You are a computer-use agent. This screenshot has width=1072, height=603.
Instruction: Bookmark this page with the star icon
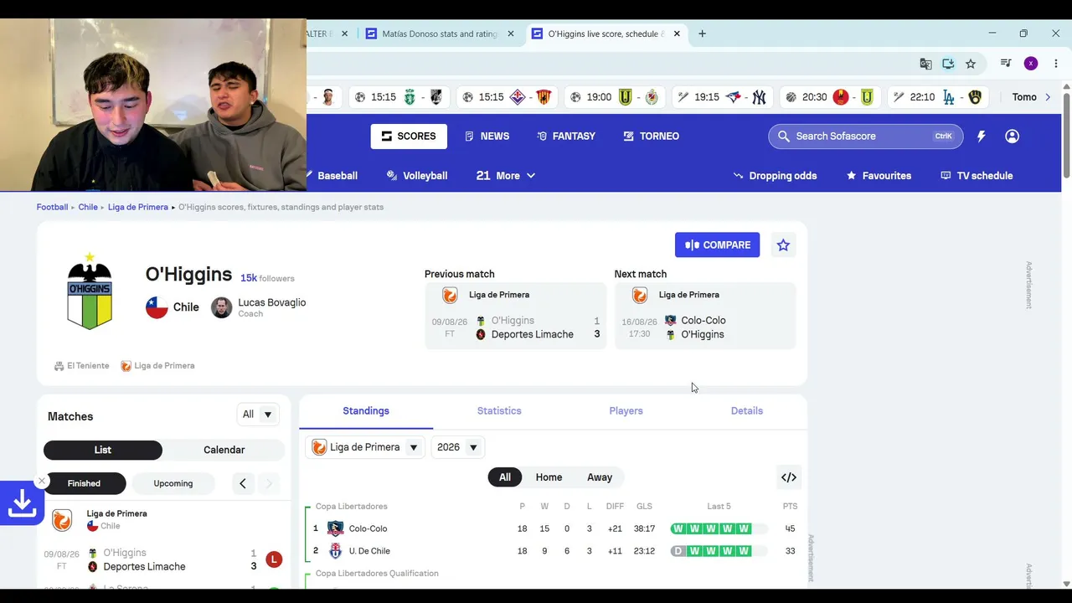click(971, 64)
